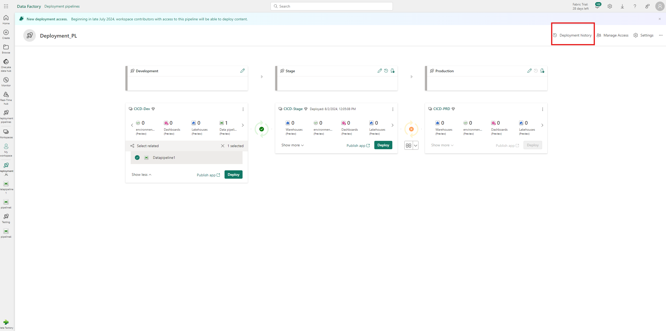
Task: Open deployment rules for Production
Action: point(542,71)
